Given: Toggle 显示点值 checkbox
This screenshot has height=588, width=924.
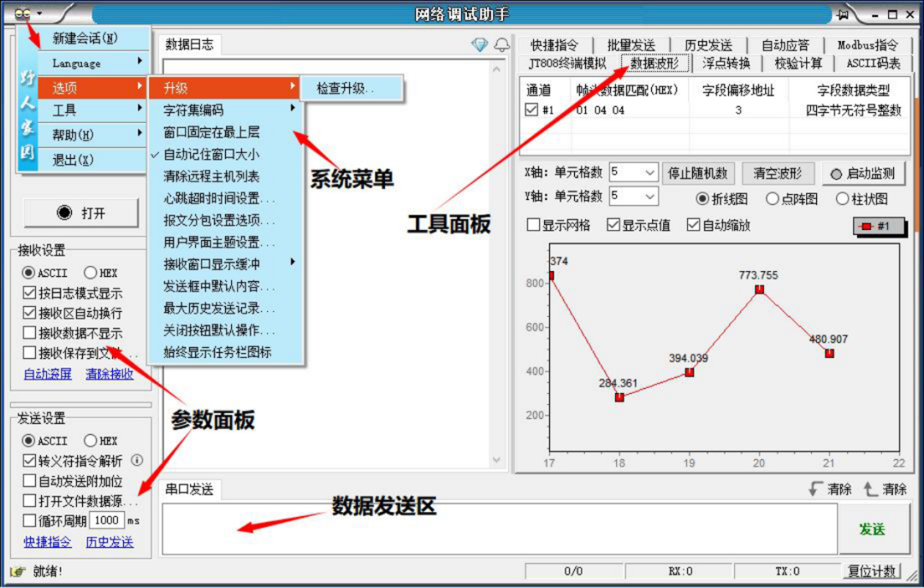Looking at the screenshot, I should click(x=613, y=225).
